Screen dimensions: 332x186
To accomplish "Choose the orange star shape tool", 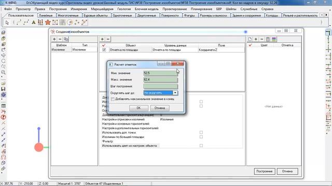I will [48, 22].
